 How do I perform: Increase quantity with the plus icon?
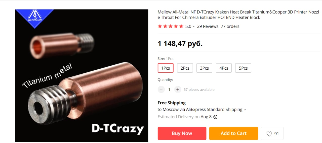[178, 89]
